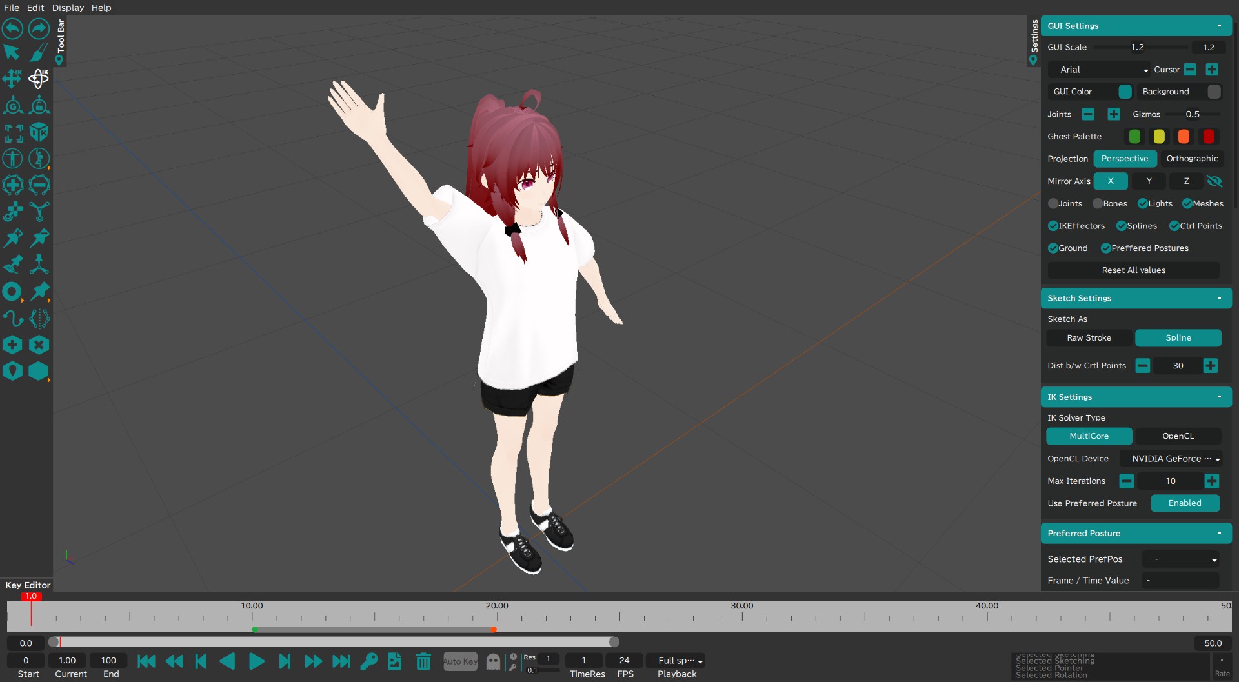The image size is (1239, 682).
Task: Click the frame selection brackets icon
Action: (x=13, y=132)
